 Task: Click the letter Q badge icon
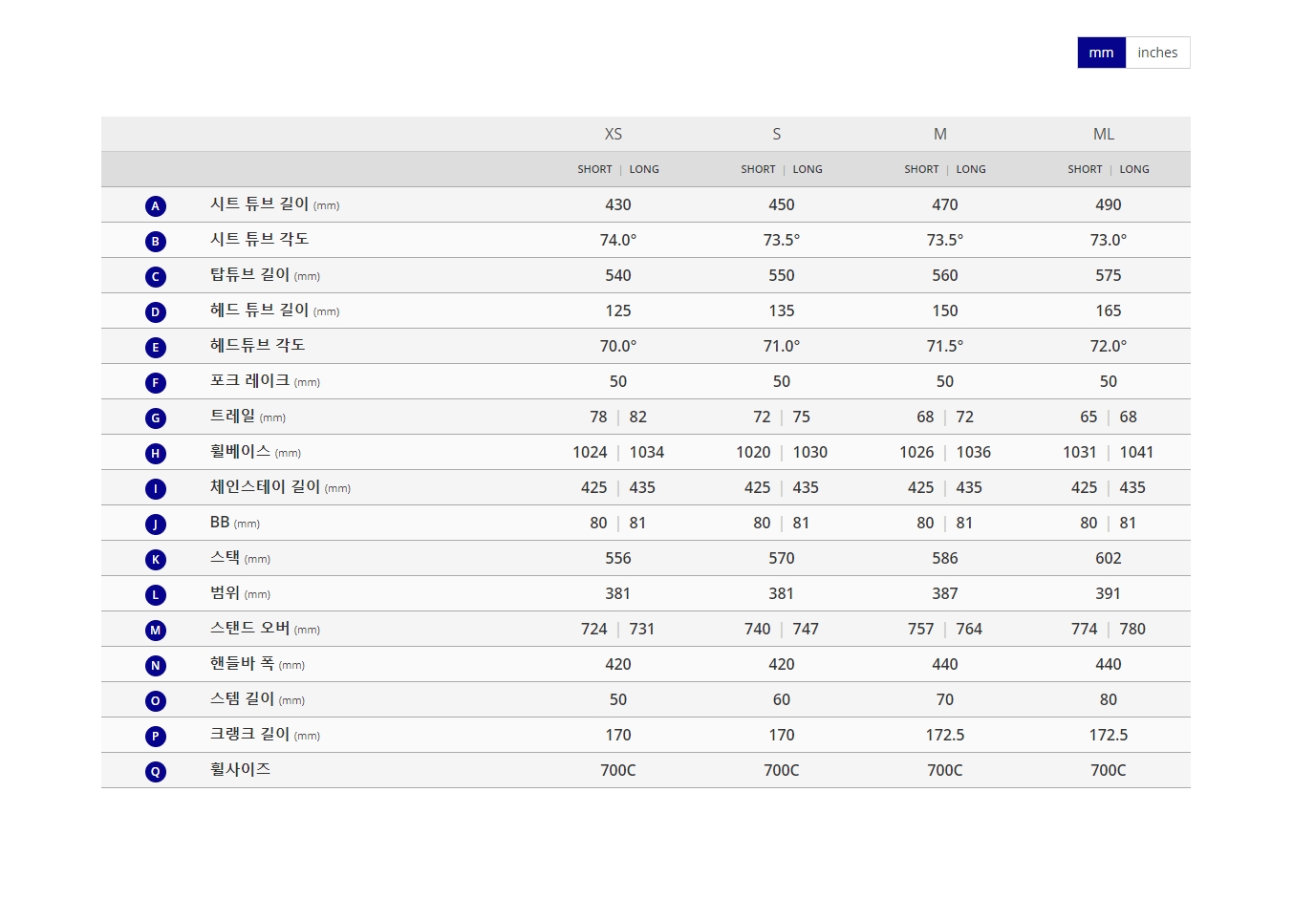click(x=156, y=771)
